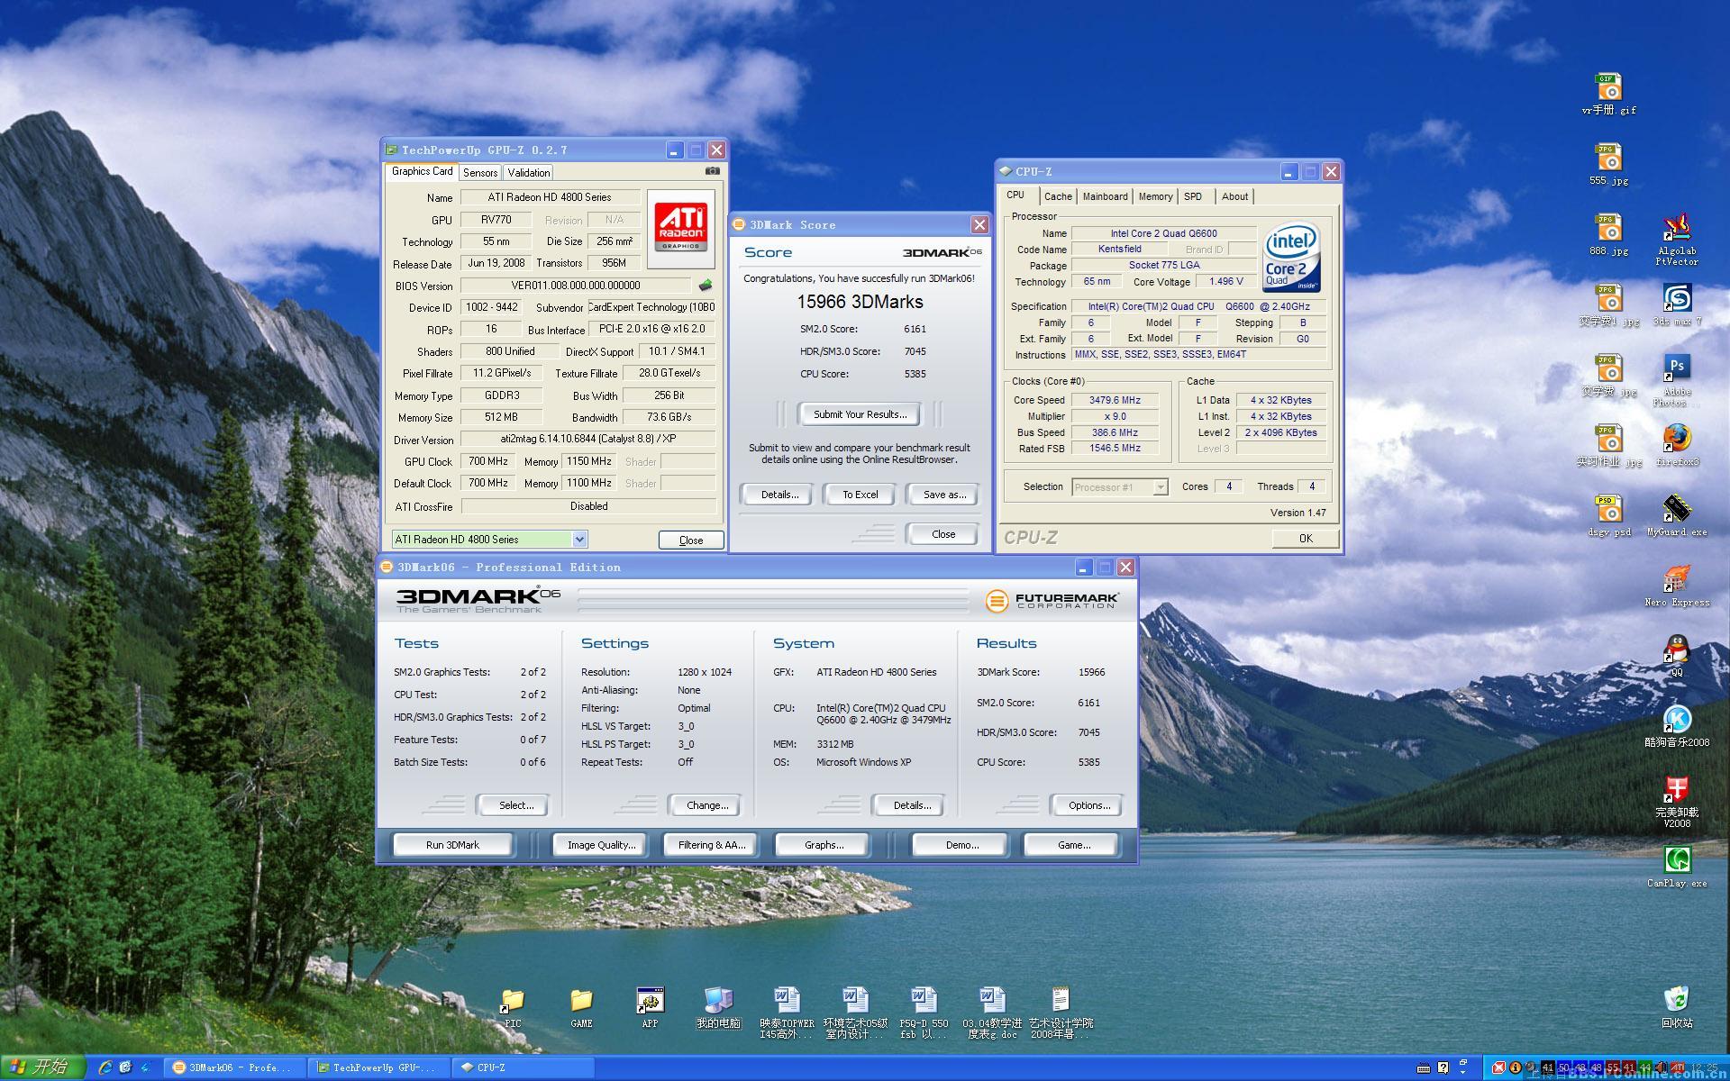
Task: Open the Memory tab in CPU-Z
Action: [x=1155, y=196]
